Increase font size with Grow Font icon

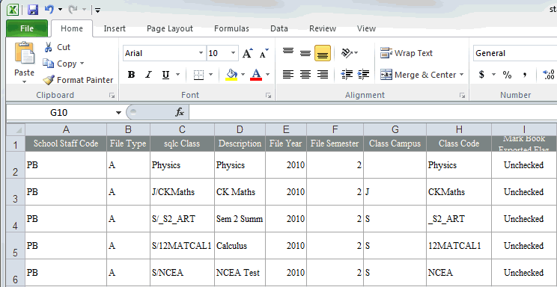248,53
